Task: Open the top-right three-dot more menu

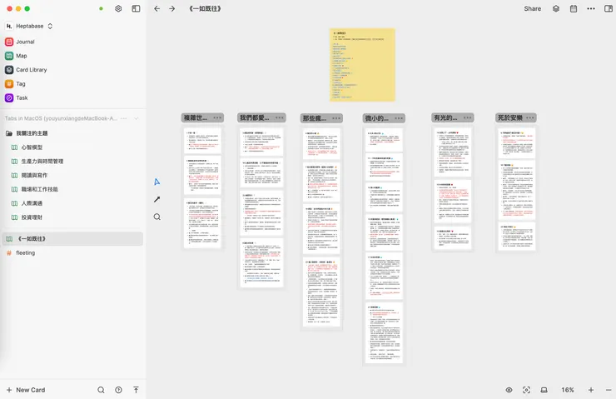Action: pyautogui.click(x=591, y=8)
